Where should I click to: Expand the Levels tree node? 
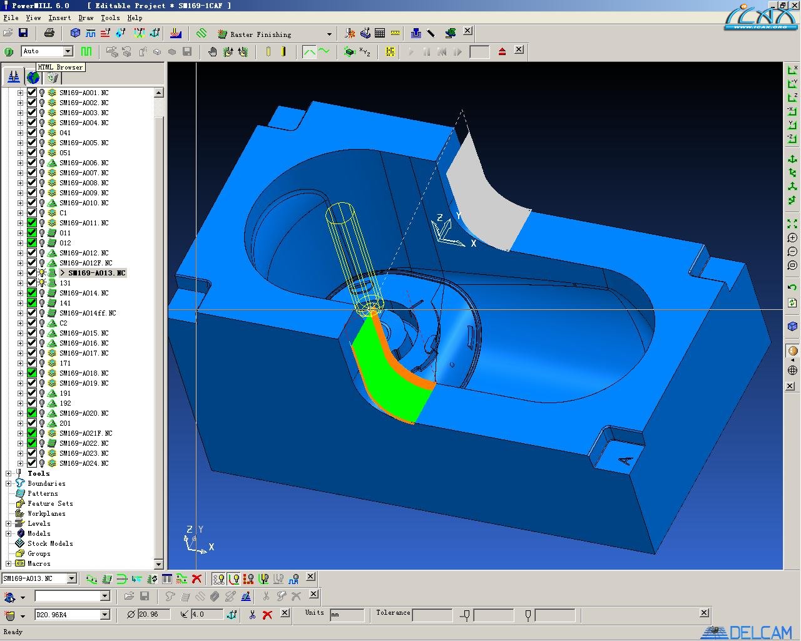point(9,523)
